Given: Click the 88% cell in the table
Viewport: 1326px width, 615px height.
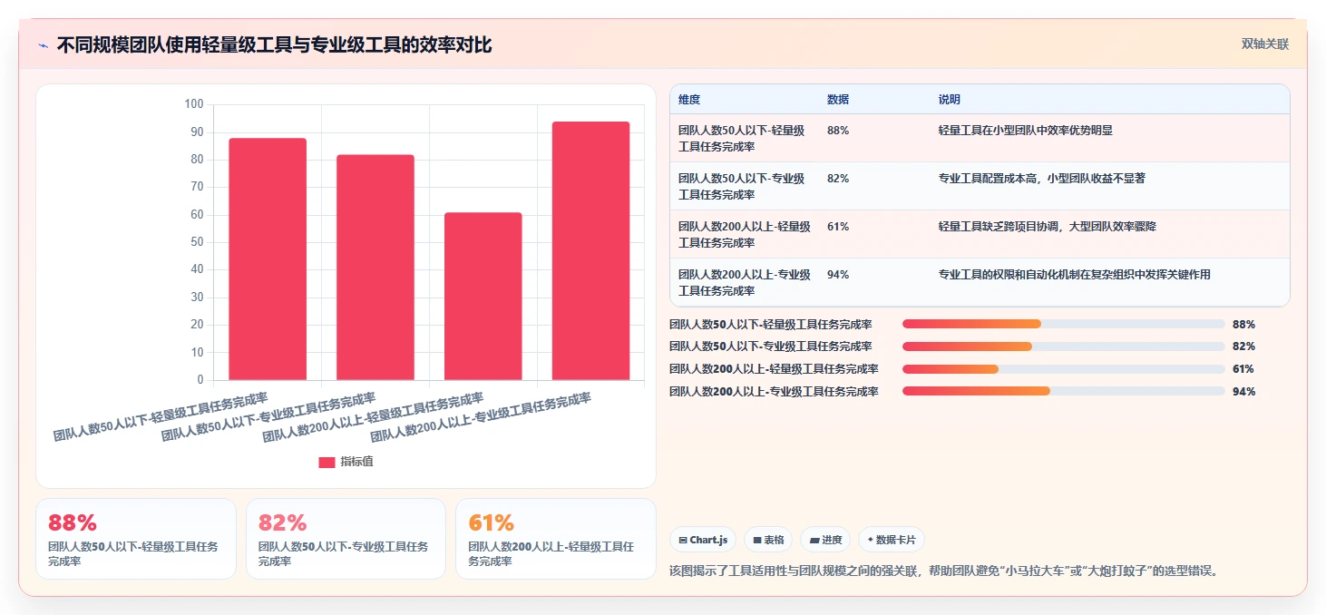Looking at the screenshot, I should [838, 131].
